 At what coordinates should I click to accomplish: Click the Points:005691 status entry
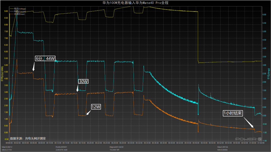(x=61, y=147)
